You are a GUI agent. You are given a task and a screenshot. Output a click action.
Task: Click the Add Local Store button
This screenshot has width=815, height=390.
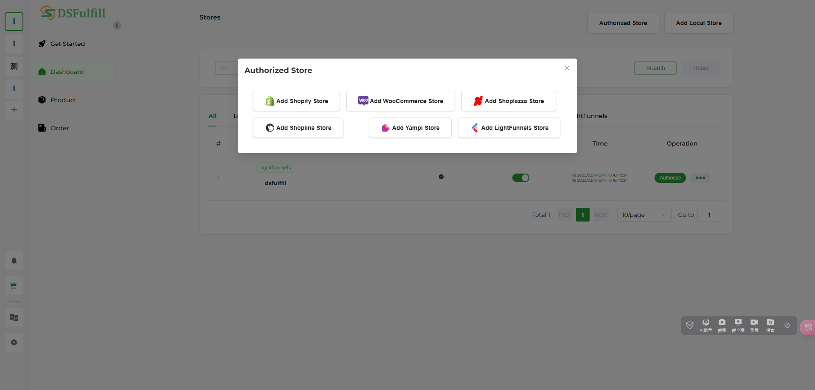[x=699, y=23]
